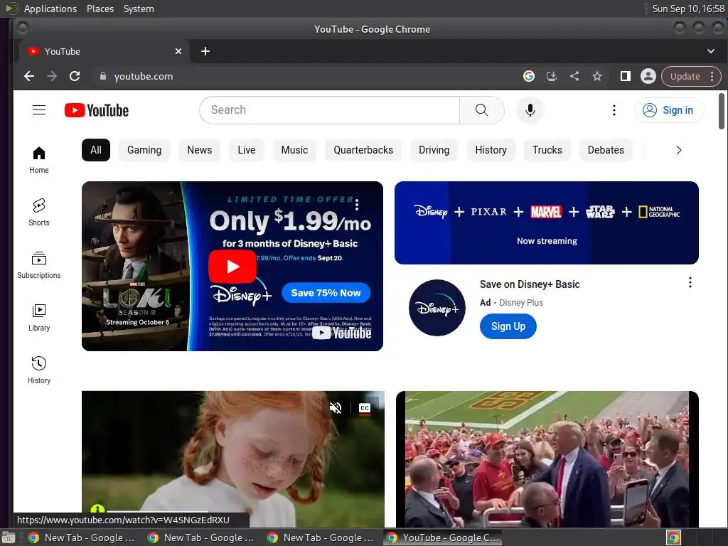The height and width of the screenshot is (546, 728).
Task: Toggle captions on previewing video
Action: [x=365, y=407]
